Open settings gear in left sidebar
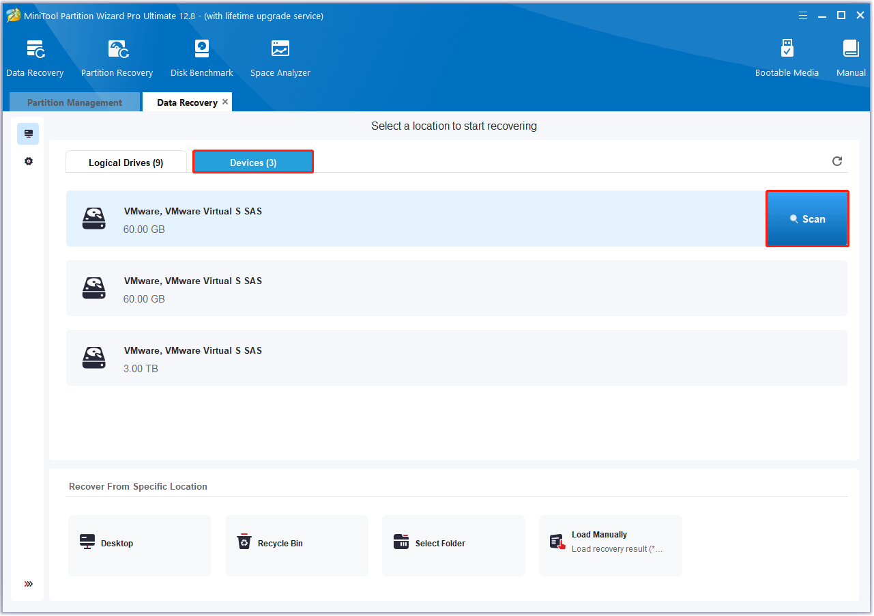The width and height of the screenshot is (874, 616). click(28, 162)
